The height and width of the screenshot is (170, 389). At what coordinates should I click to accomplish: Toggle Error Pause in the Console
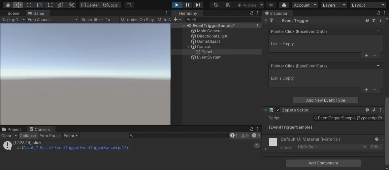(x=50, y=136)
